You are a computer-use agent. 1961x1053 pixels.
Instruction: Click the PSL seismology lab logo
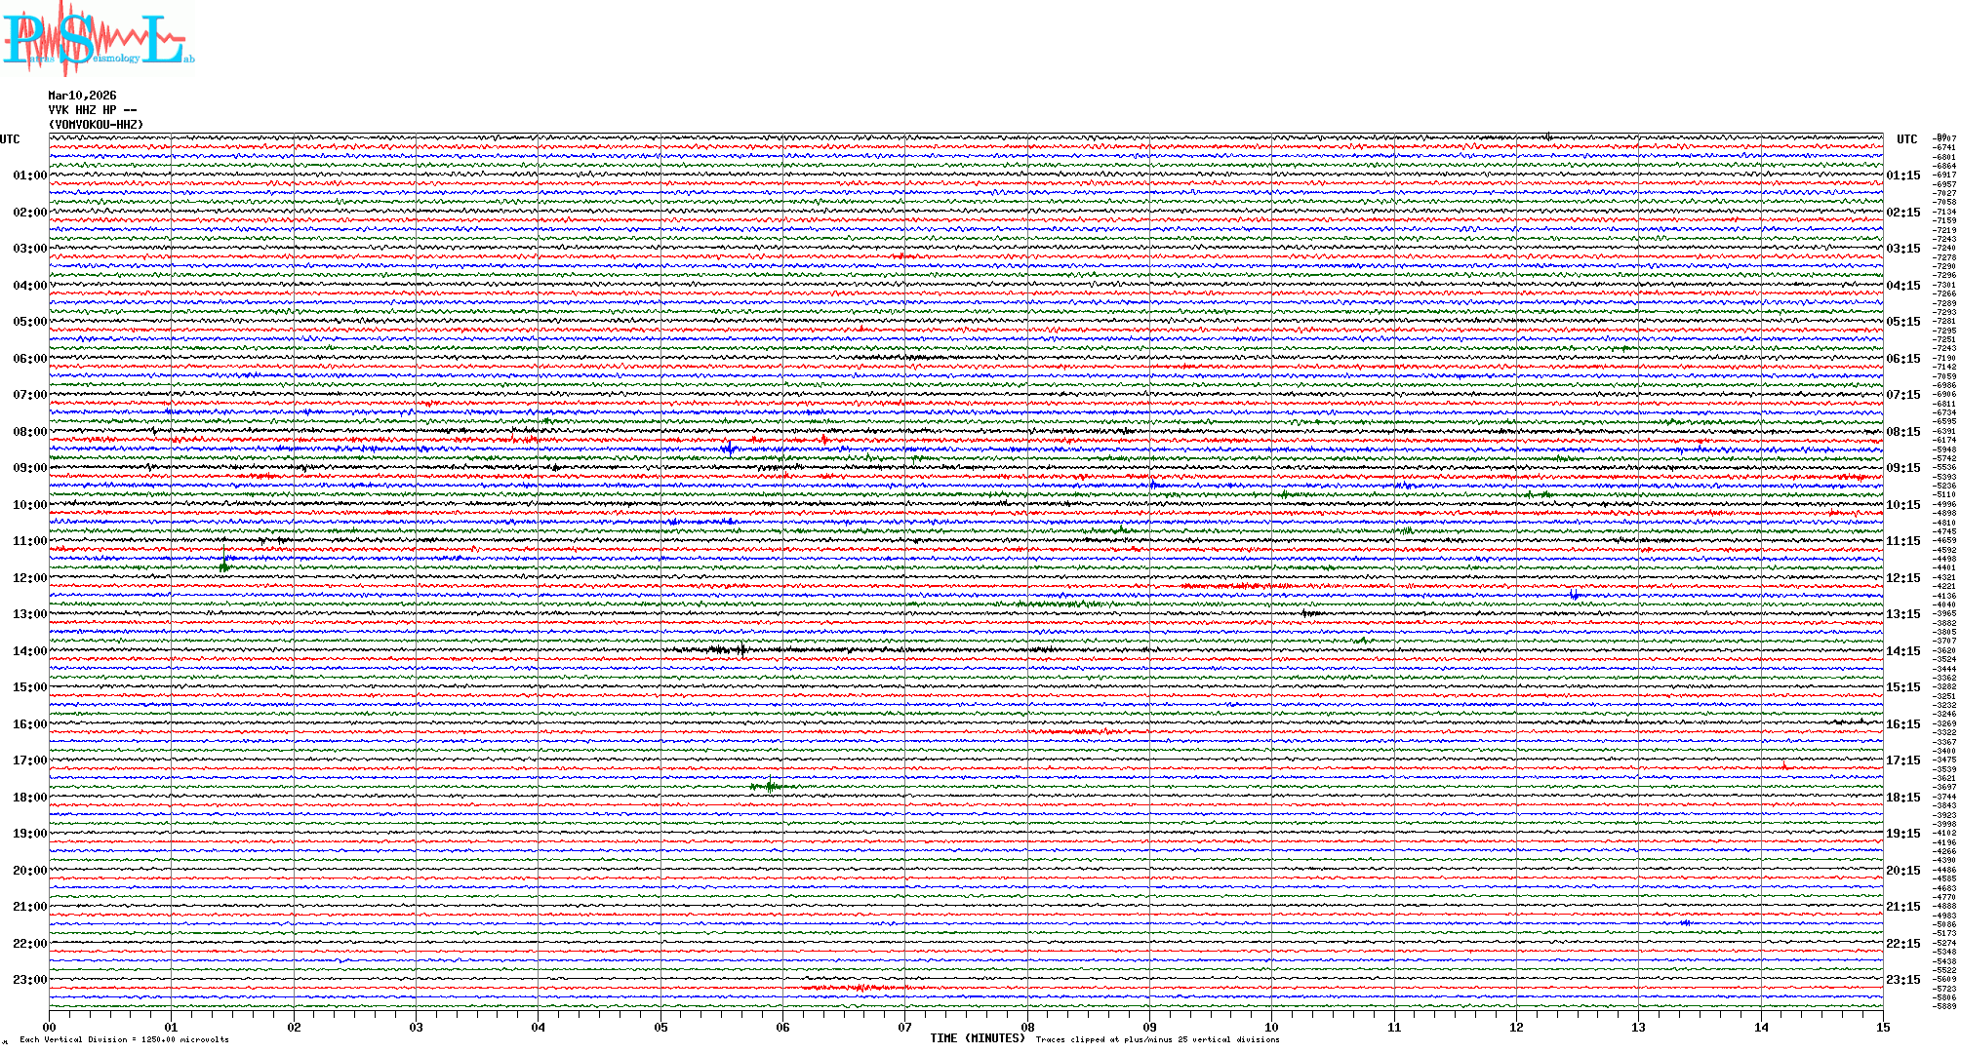pos(96,40)
